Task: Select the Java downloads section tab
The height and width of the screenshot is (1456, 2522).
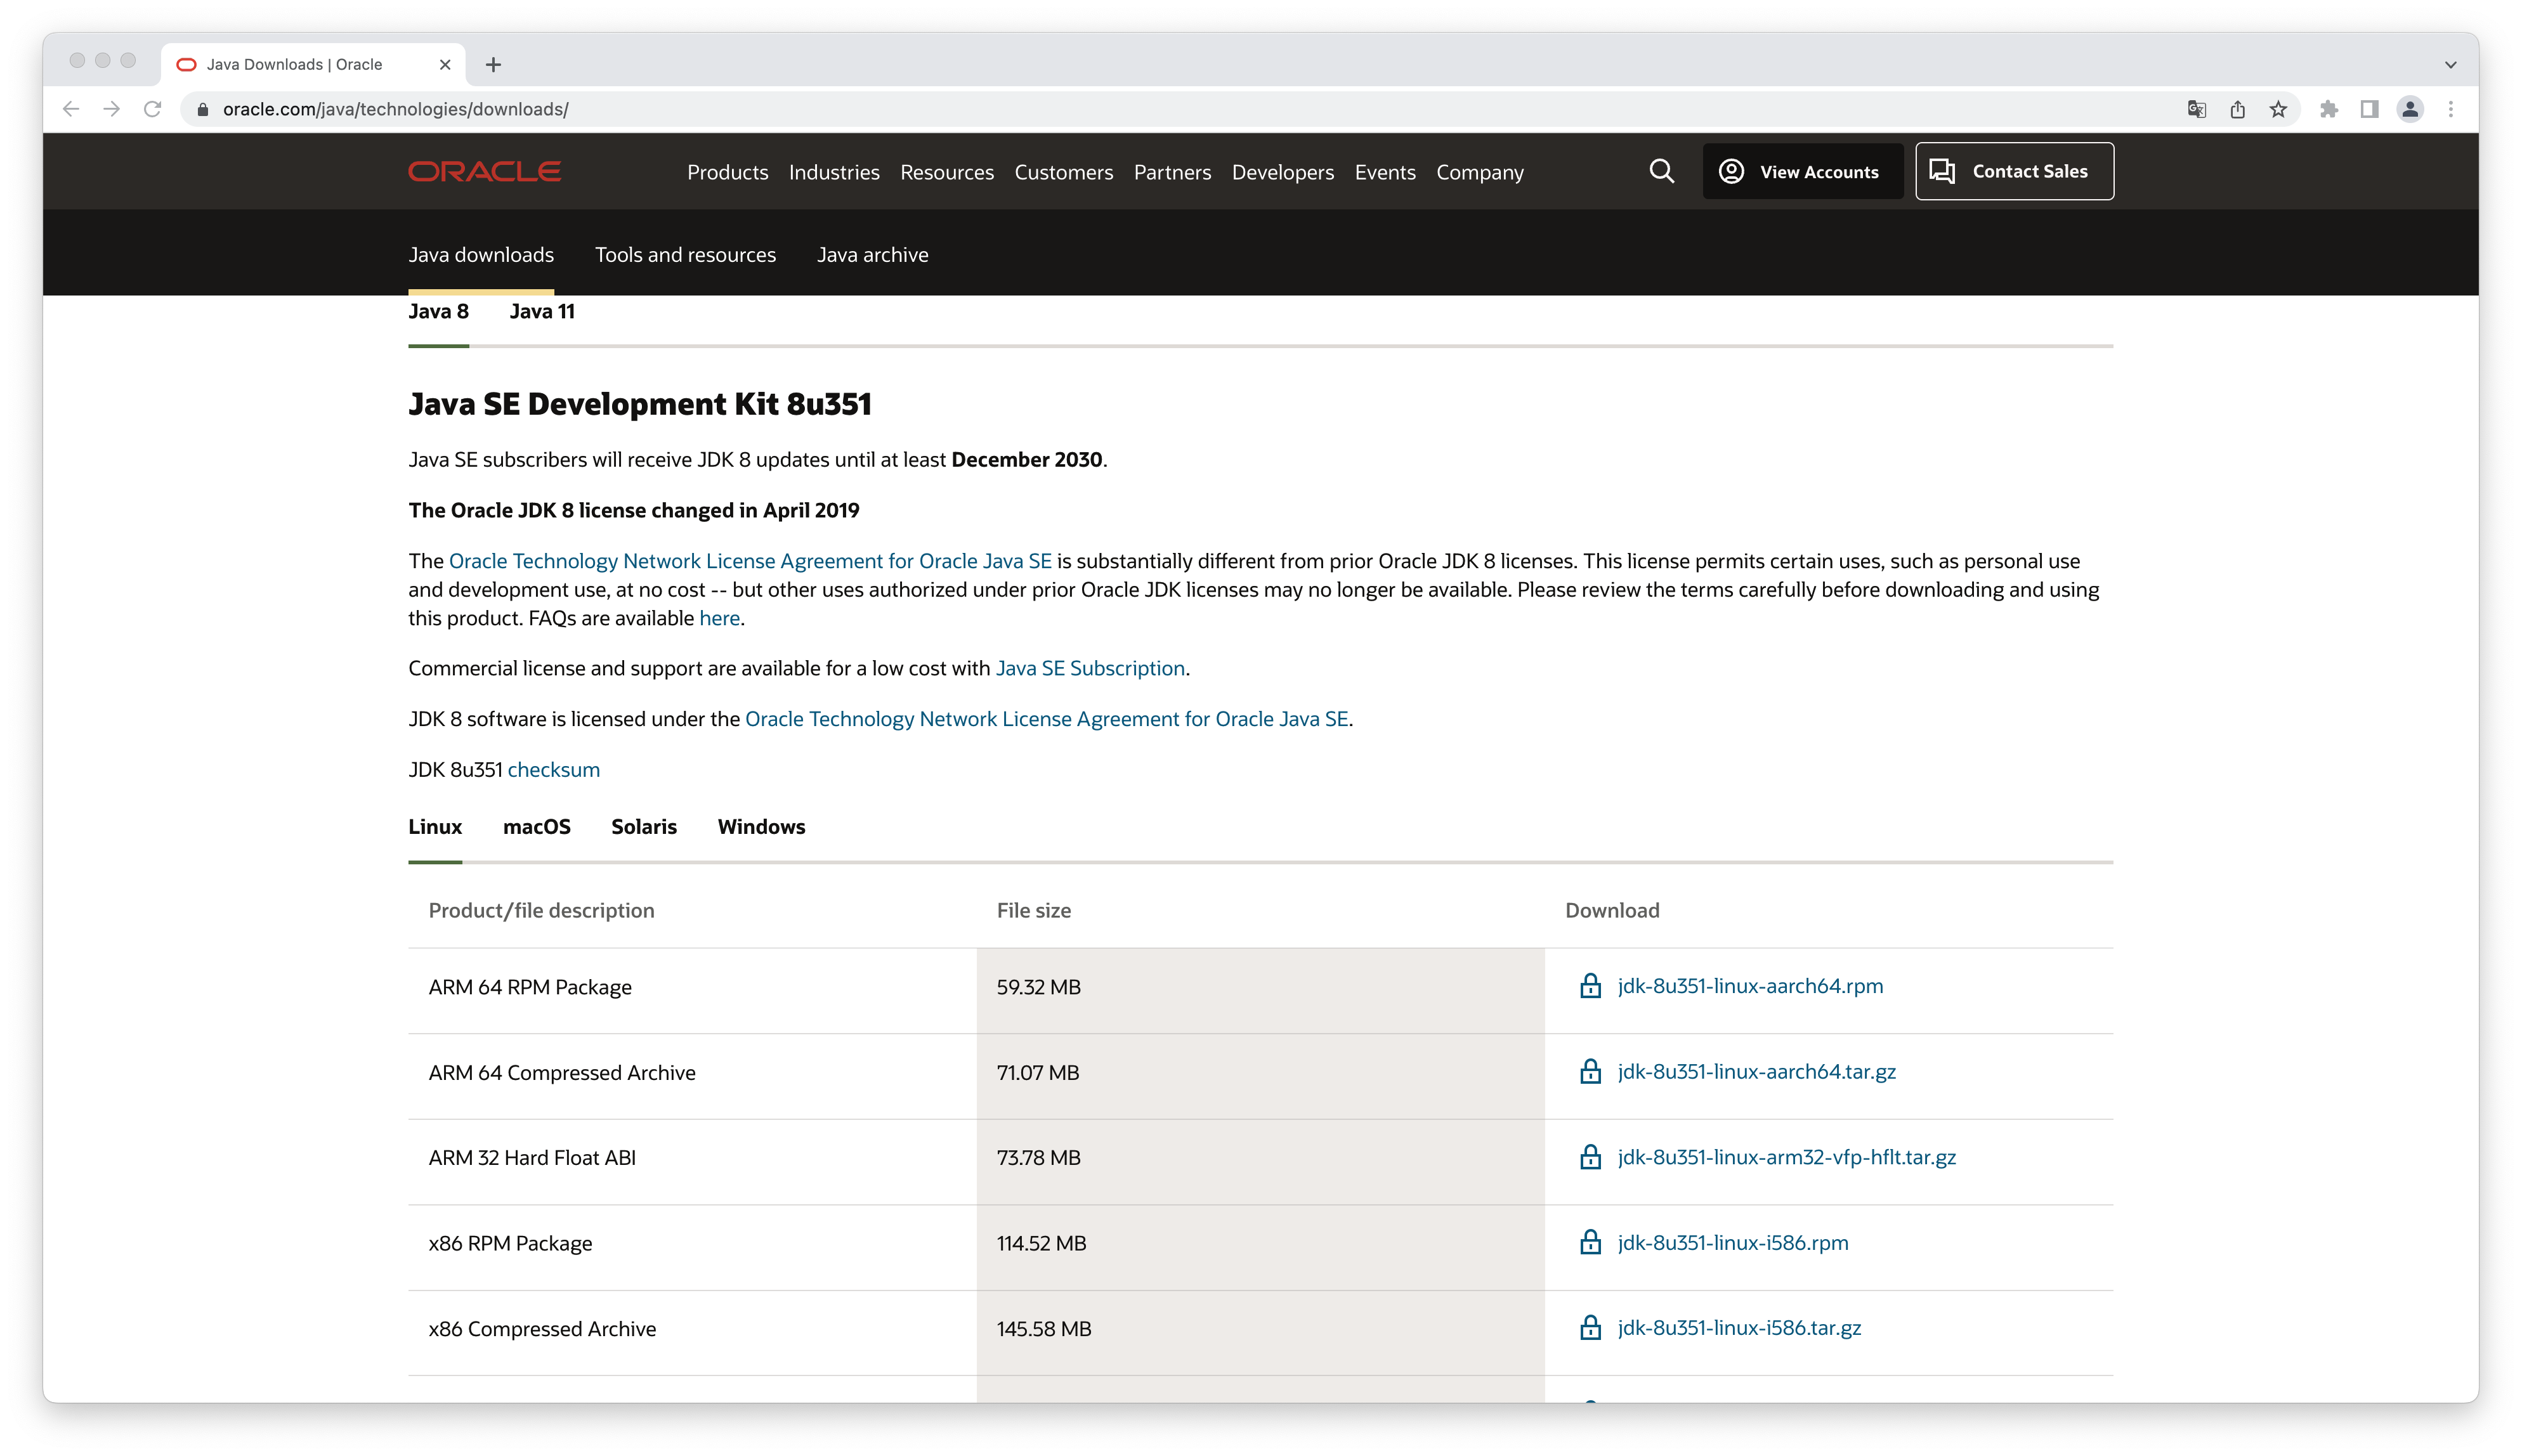Action: [x=481, y=255]
